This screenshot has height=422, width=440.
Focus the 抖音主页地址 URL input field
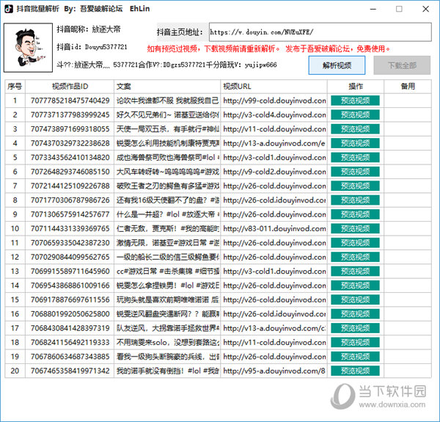(320, 32)
